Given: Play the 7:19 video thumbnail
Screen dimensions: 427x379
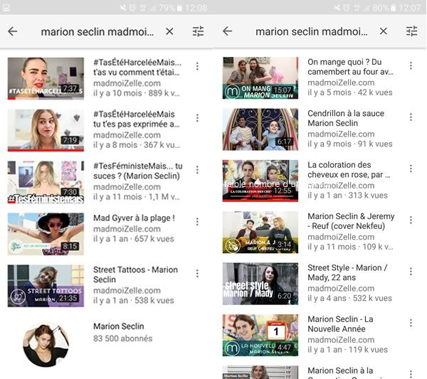Looking at the screenshot, I should pos(46,130).
